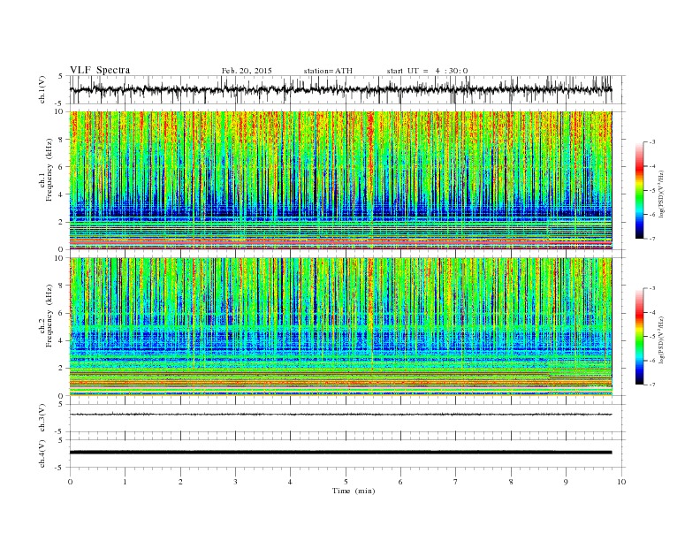The width and height of the screenshot is (700, 541).
Task: Click the thick ch.4 voltage trace
Action: click(341, 453)
